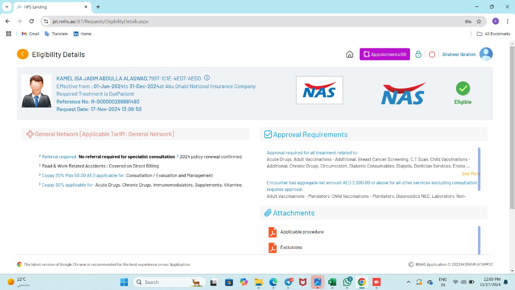Click the Approval Requirements checkbox icon

(268, 135)
